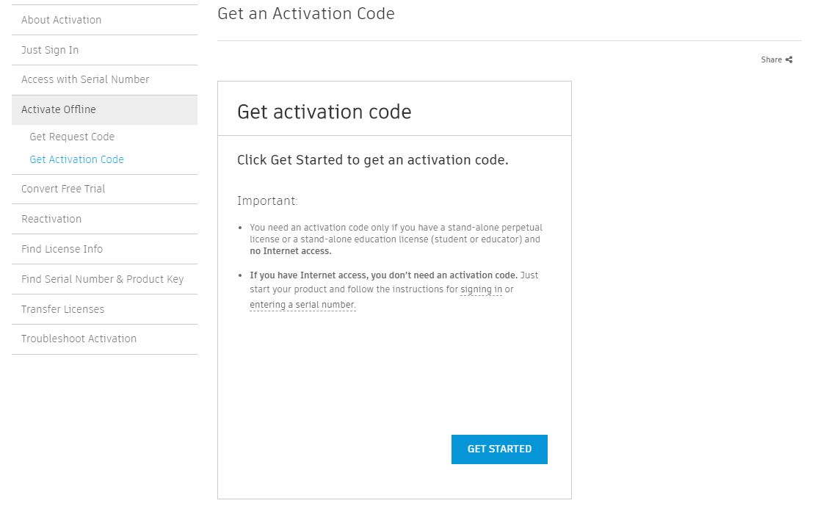The image size is (834, 506).
Task: Click the Share text label
Action: pyautogui.click(x=772, y=59)
